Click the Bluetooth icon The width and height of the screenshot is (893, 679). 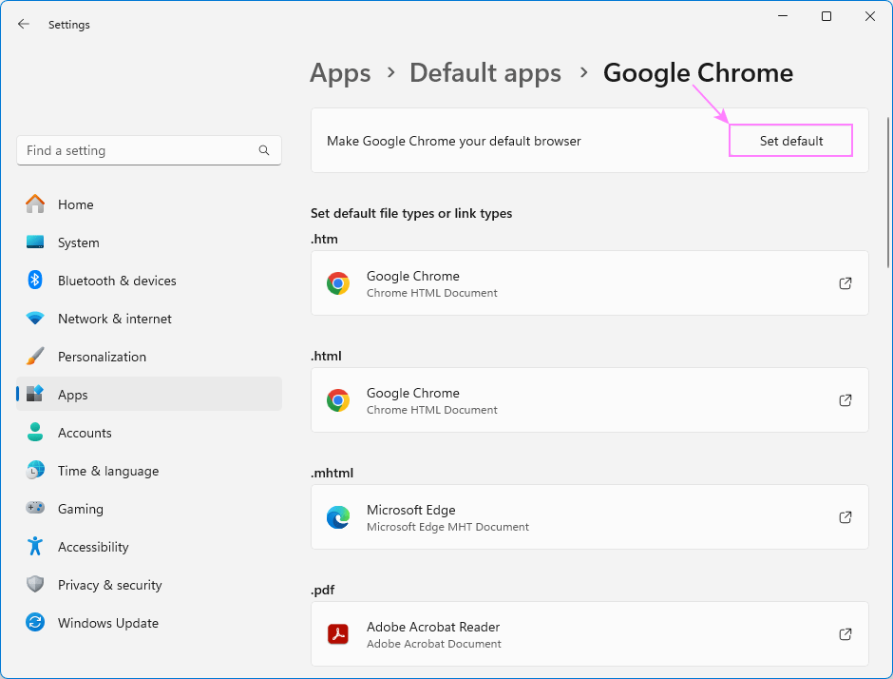(35, 280)
